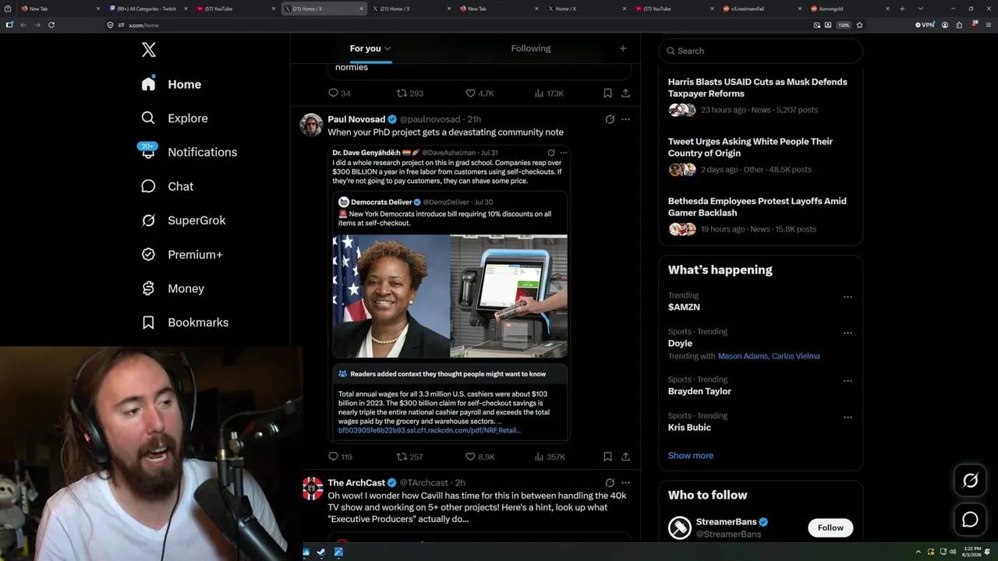Click the X logo in sidebar

(x=149, y=50)
